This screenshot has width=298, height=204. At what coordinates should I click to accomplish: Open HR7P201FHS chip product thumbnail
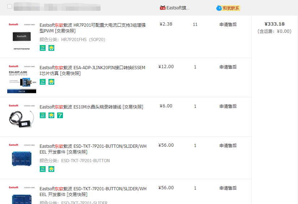[x=22, y=36]
